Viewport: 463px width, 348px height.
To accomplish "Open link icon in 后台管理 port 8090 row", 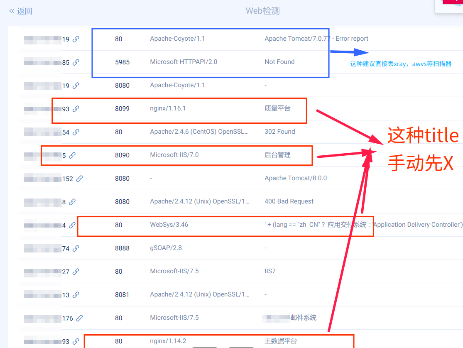I will [x=72, y=155].
